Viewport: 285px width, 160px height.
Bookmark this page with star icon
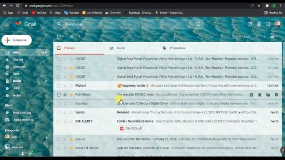tap(259, 6)
